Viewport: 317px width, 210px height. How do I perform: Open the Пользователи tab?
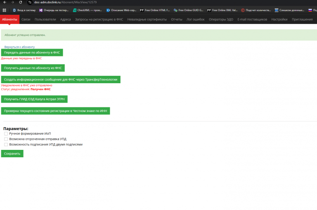[x=45, y=19]
